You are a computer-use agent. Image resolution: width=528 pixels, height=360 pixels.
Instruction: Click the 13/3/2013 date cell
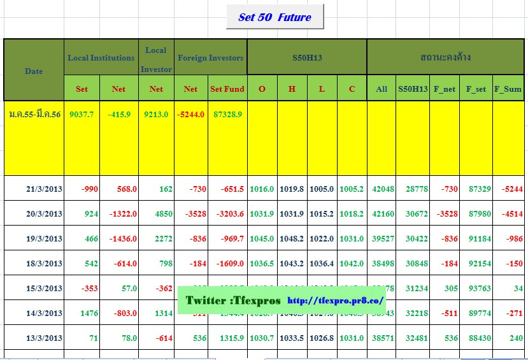click(x=45, y=338)
